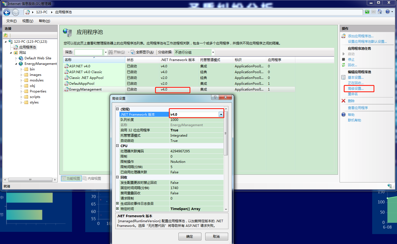Open the 分组依据 combo box
This screenshot has height=244, width=397.
[x=194, y=52]
